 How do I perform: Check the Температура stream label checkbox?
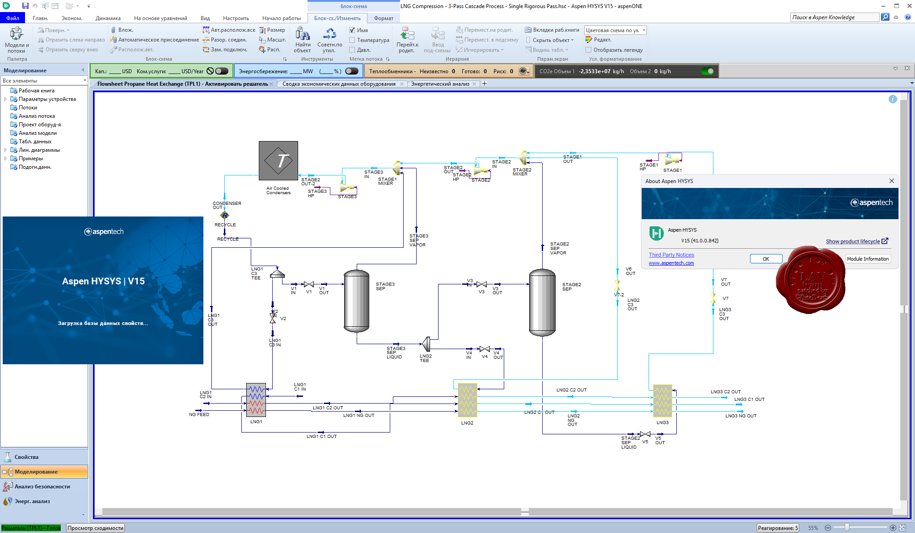(x=352, y=40)
